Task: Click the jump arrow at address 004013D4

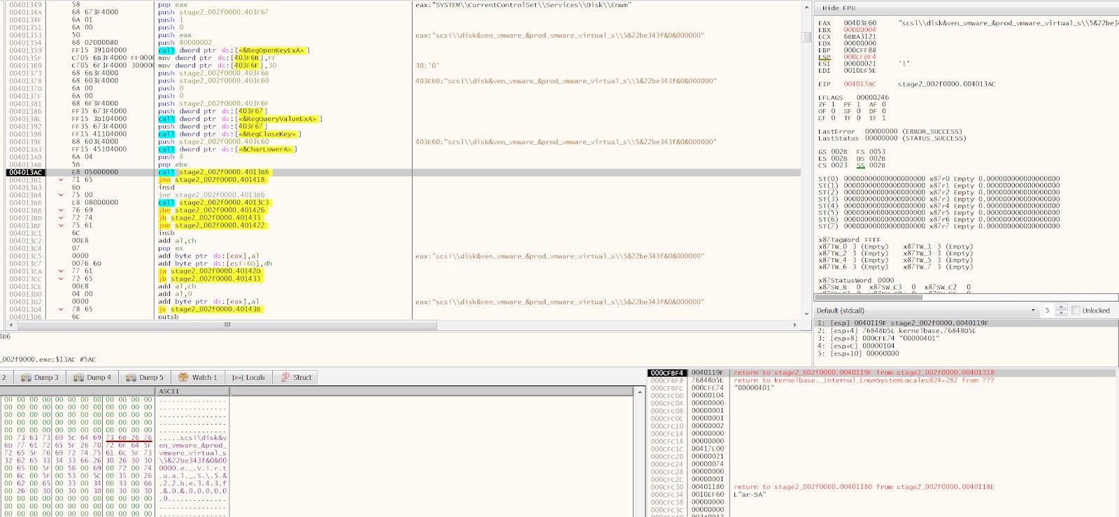Action: tap(61, 309)
